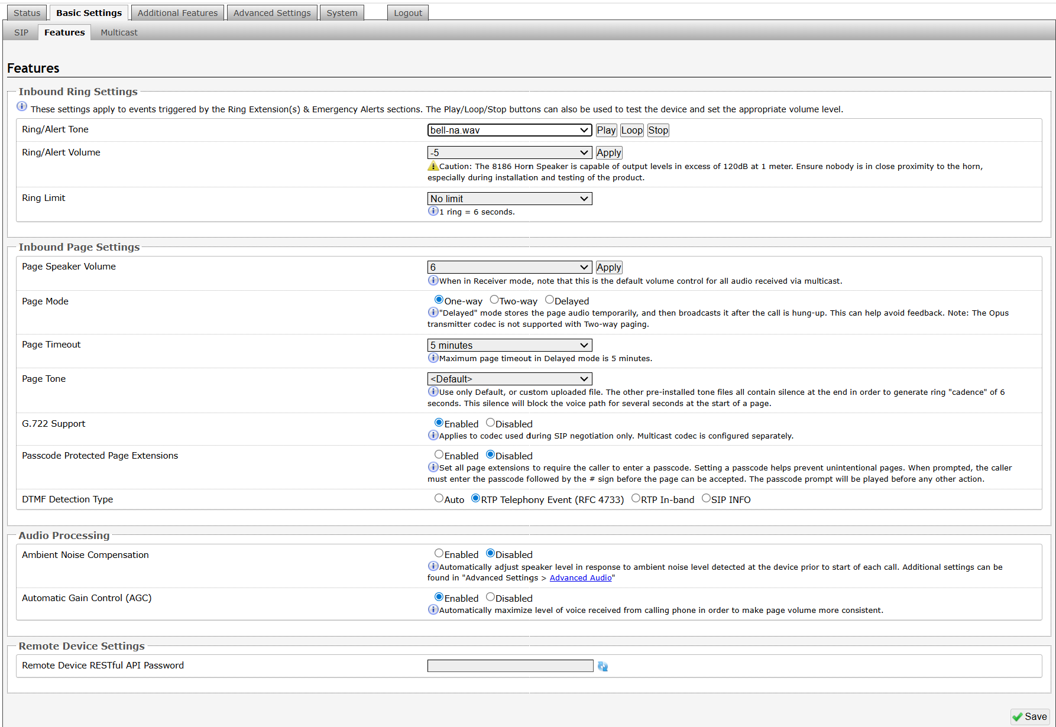
Task: Select Enabled for Automatic Gain Control
Action: (x=439, y=597)
